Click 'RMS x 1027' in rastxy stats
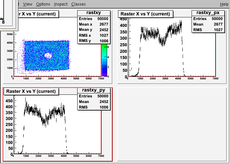The height and width of the screenshot is (164, 230). click(x=94, y=35)
